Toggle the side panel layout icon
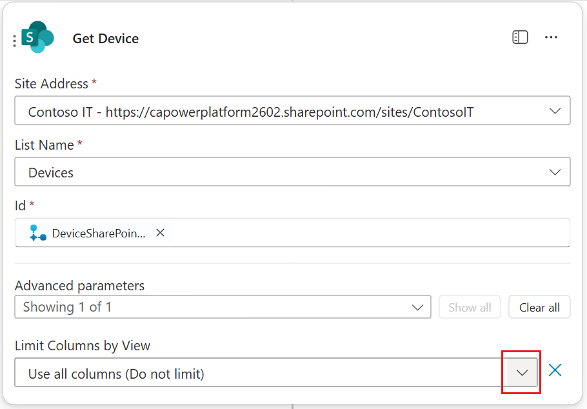Image resolution: width=587 pixels, height=409 pixels. tap(520, 37)
